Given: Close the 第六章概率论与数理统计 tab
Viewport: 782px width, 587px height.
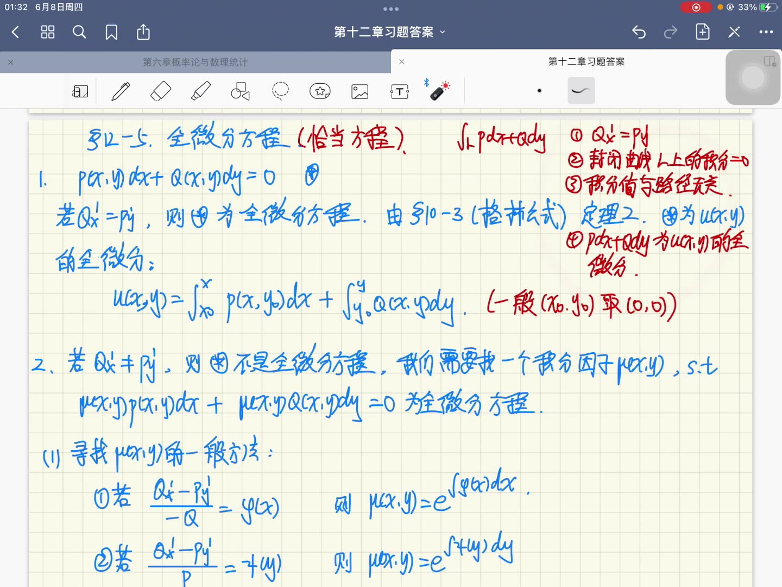Looking at the screenshot, I should click(x=11, y=62).
